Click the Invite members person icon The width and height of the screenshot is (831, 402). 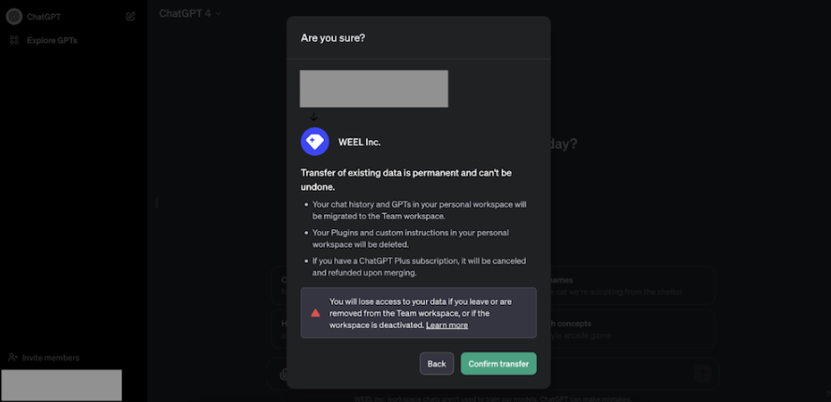(13, 358)
